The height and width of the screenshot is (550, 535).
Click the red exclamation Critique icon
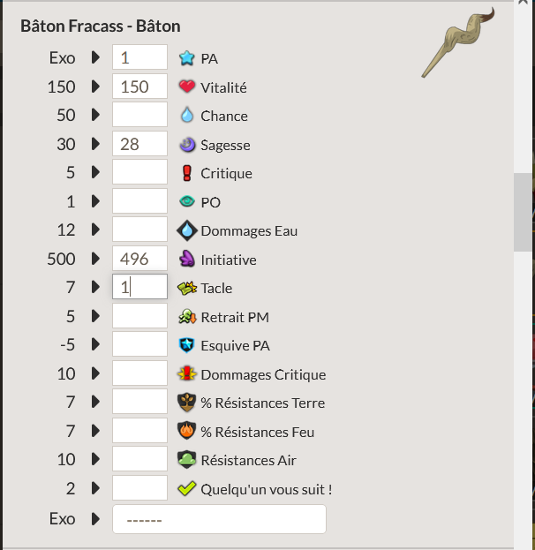tap(185, 173)
